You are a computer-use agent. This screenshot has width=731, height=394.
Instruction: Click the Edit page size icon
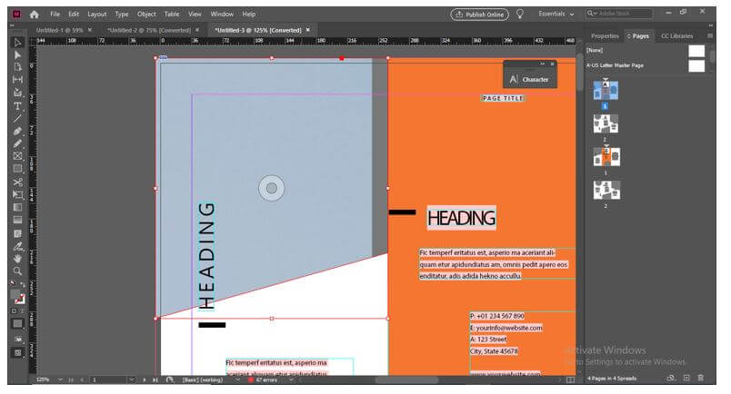pyautogui.click(x=671, y=379)
